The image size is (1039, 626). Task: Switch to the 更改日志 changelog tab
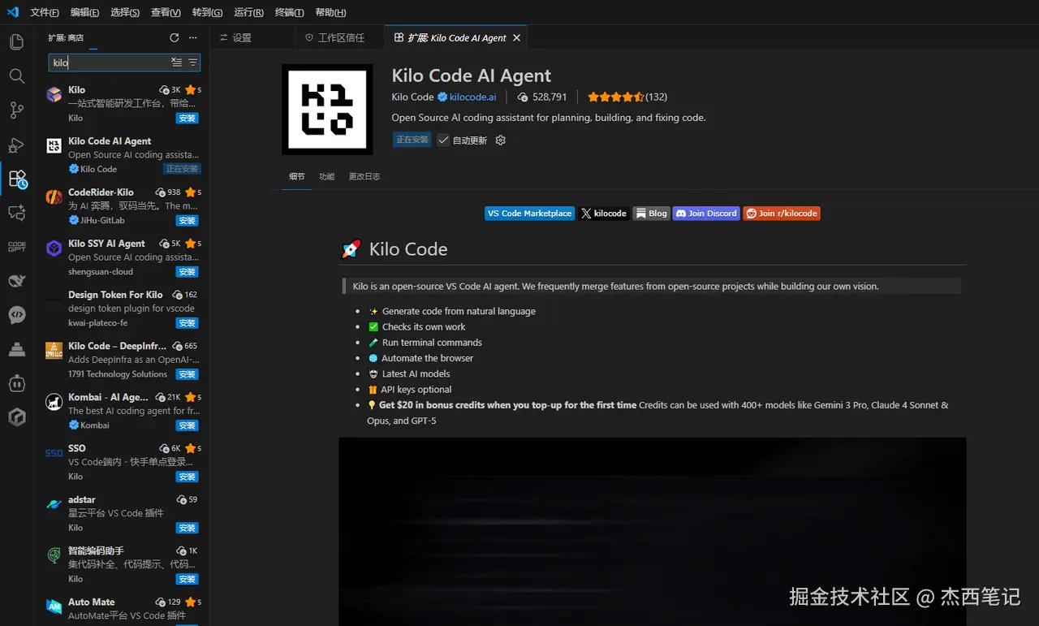(x=364, y=176)
